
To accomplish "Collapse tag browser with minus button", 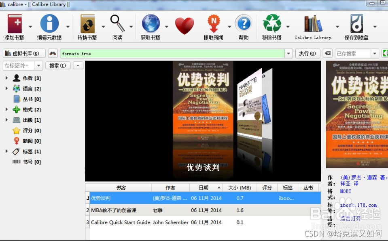I will click(x=78, y=65).
